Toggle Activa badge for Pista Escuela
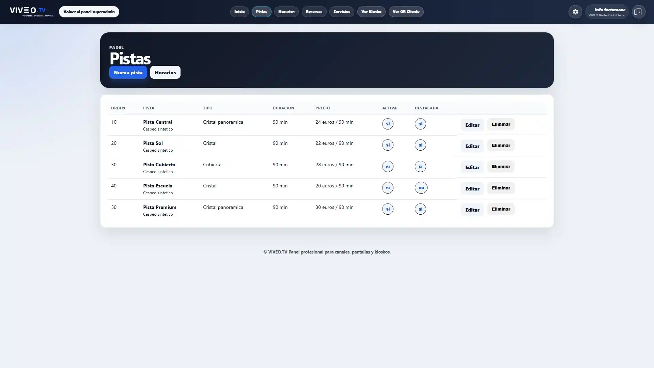 tap(388, 187)
